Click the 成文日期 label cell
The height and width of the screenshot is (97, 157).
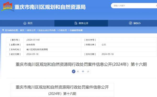point(15,54)
